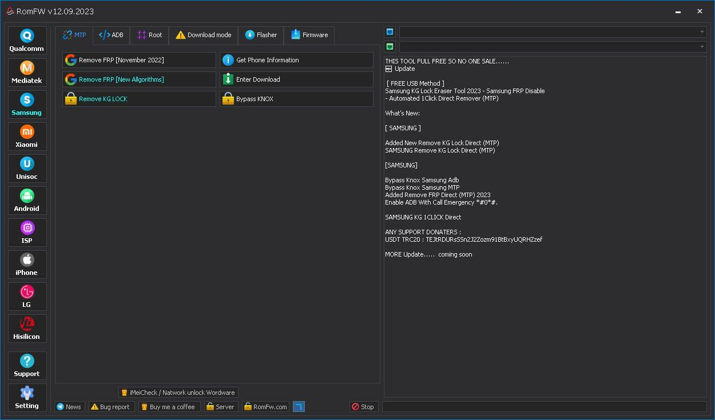Run Remove FRP [New Allgorithms]
The height and width of the screenshot is (420, 715).
(x=139, y=79)
